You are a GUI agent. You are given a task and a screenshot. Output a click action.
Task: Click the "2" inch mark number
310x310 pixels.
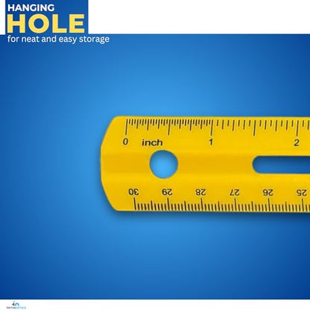[297, 143]
